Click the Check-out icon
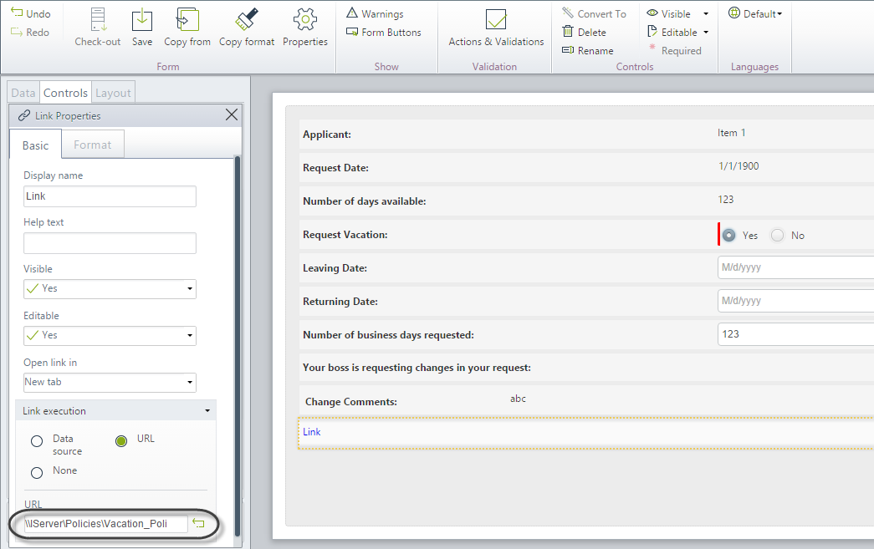 98,19
